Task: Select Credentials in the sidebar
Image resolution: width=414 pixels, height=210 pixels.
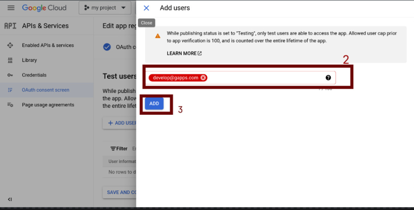Action: pyautogui.click(x=34, y=75)
